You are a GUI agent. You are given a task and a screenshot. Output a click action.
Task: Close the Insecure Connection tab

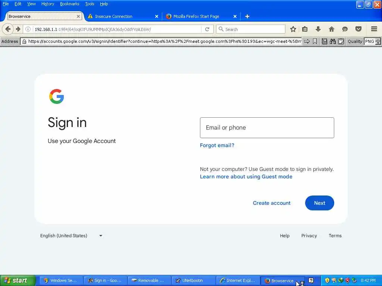(x=157, y=16)
